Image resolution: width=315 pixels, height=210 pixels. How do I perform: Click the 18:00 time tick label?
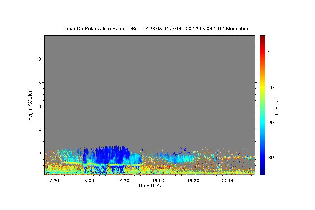[88, 181]
